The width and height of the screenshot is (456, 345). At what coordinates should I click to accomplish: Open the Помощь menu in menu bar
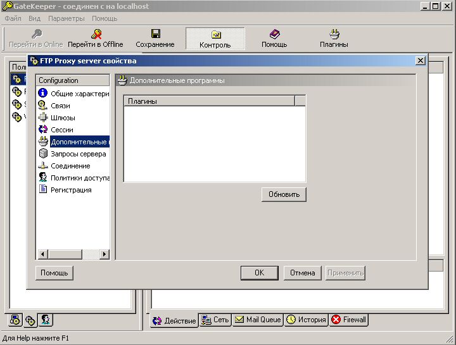[x=104, y=18]
